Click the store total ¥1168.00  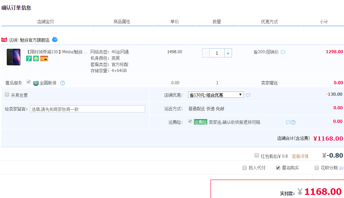tap(328, 138)
